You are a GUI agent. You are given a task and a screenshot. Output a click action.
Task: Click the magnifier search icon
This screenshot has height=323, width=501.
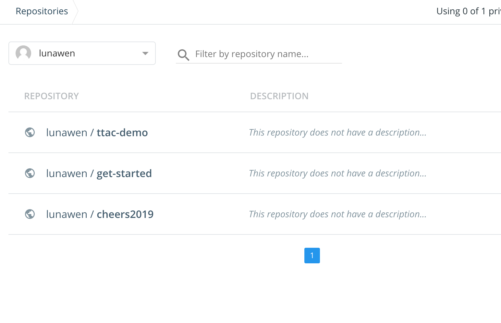pos(183,55)
